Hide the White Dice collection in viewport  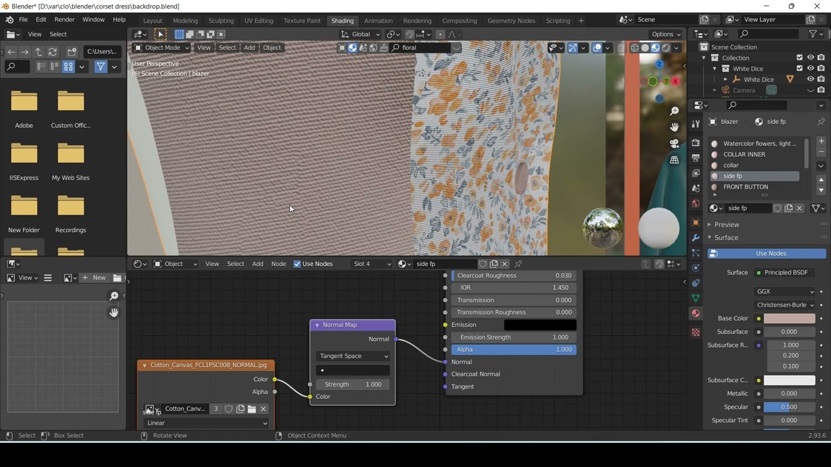(810, 69)
